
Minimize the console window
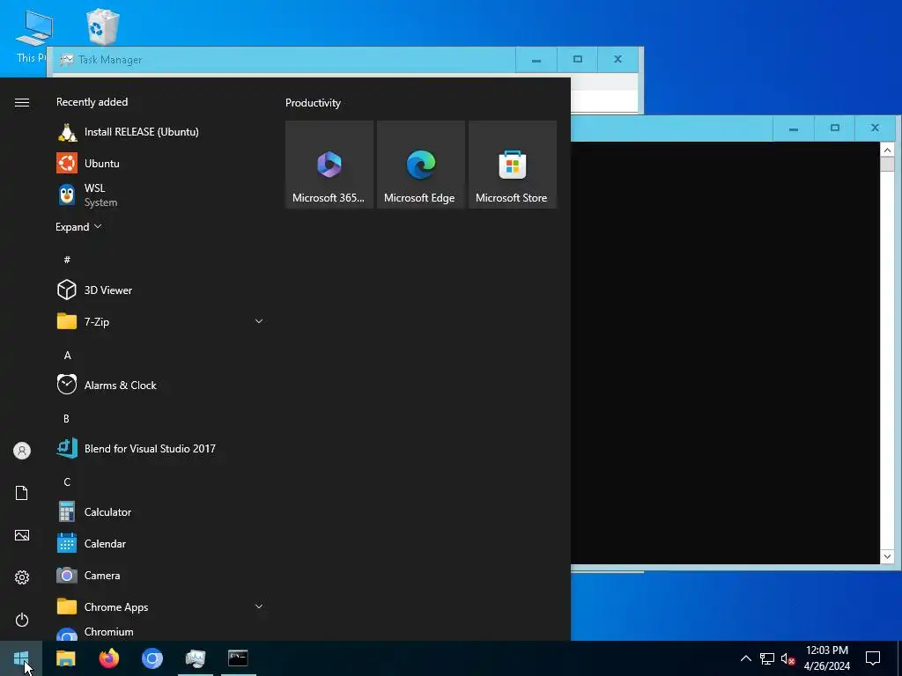point(794,129)
